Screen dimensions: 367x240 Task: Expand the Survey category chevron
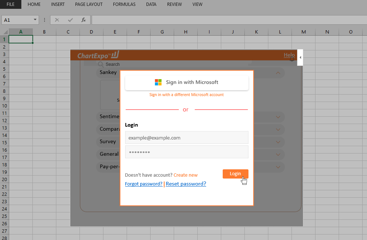tap(278, 142)
